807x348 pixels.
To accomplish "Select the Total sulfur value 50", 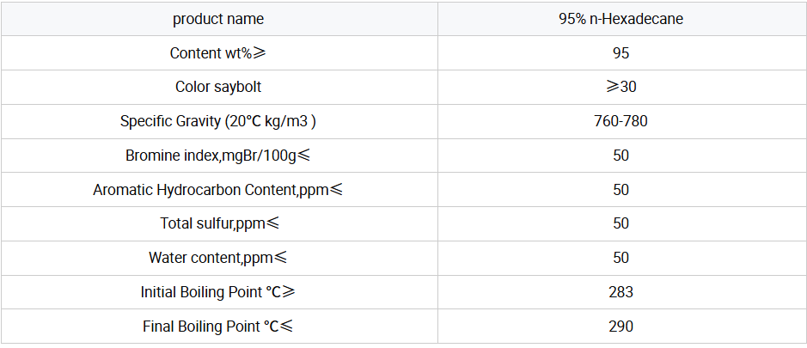I will [621, 223].
